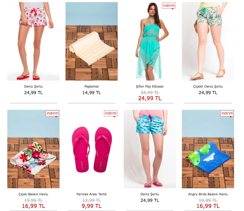Click the indirim badge on Çiçek Baskılı Havlu

(52, 113)
